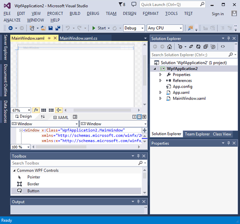Toggle auto-hide pin on Properties panel
The width and height of the screenshot is (240, 224).
coord(229,143)
